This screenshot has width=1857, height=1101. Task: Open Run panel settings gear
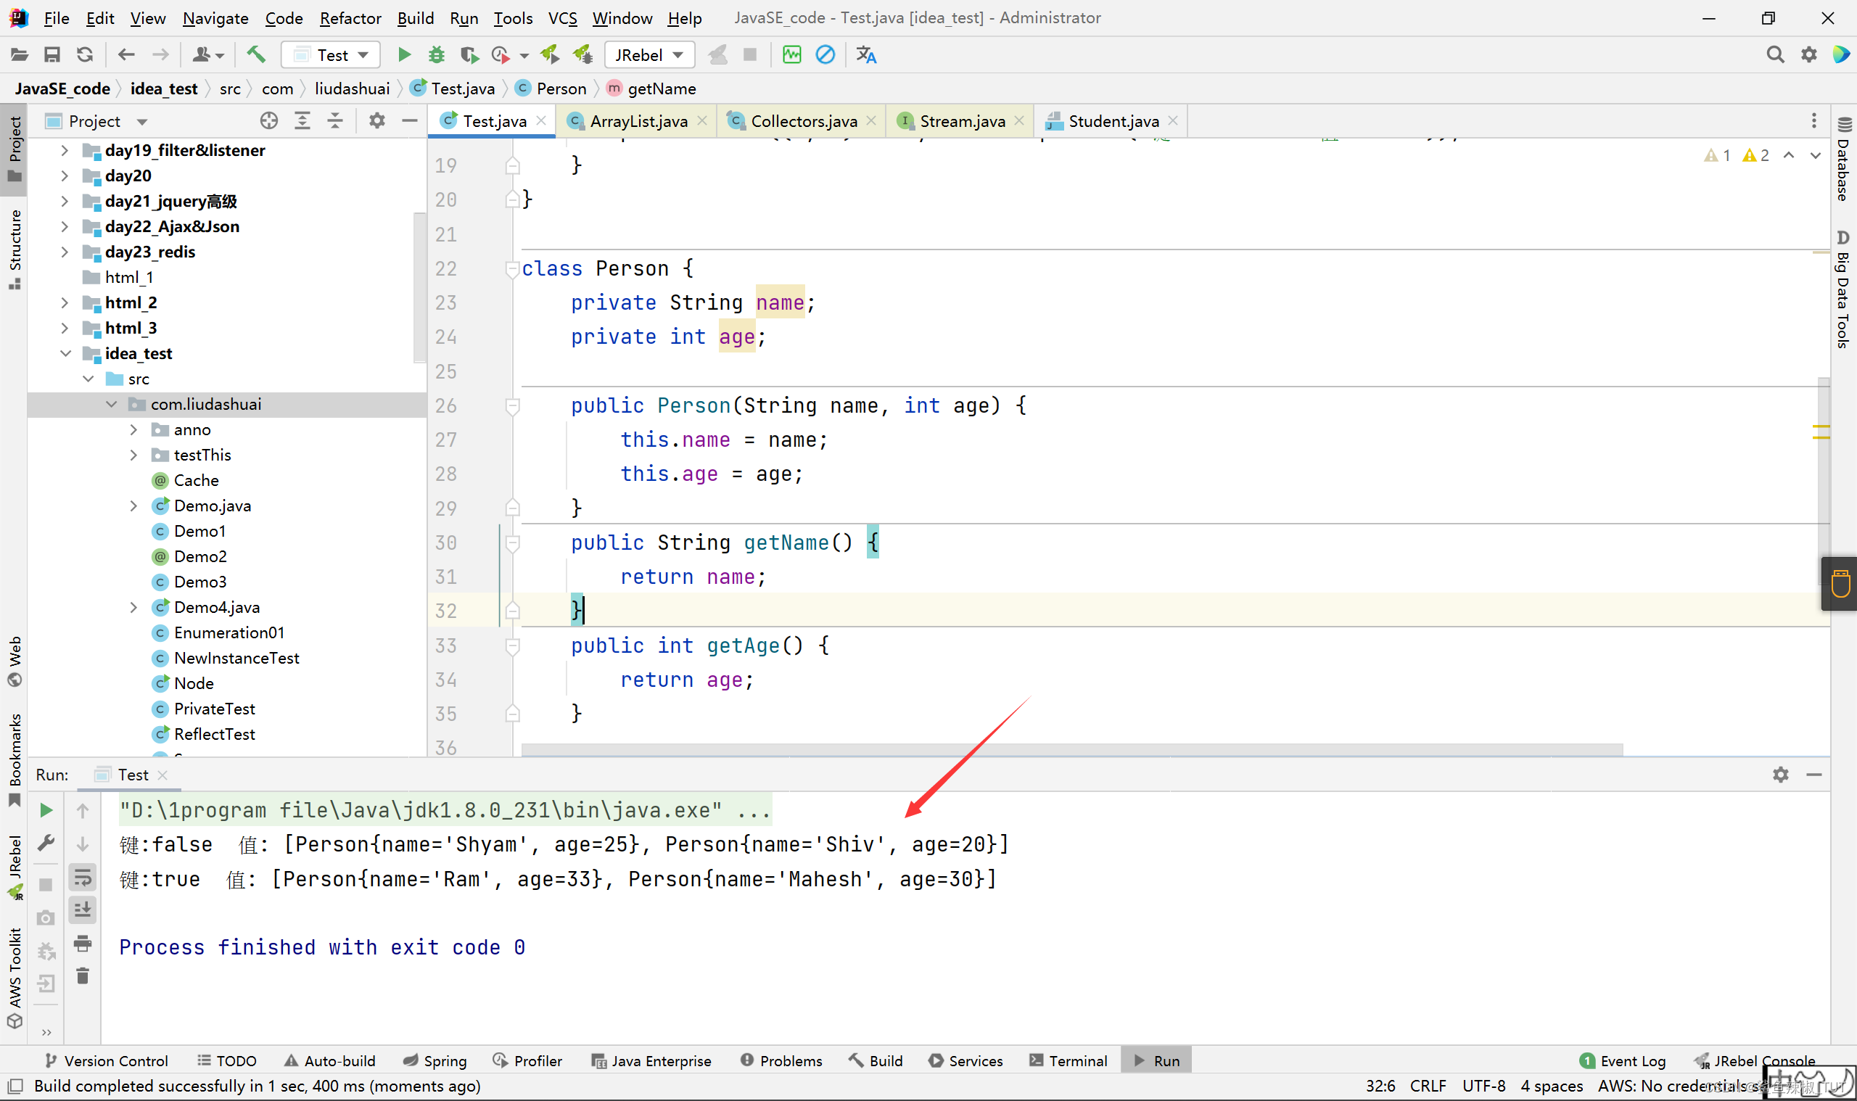(x=1781, y=775)
